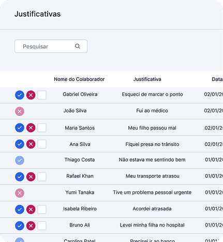The image size is (223, 242).
Task: Approve Bruno Ali's justification
Action: tap(20, 225)
